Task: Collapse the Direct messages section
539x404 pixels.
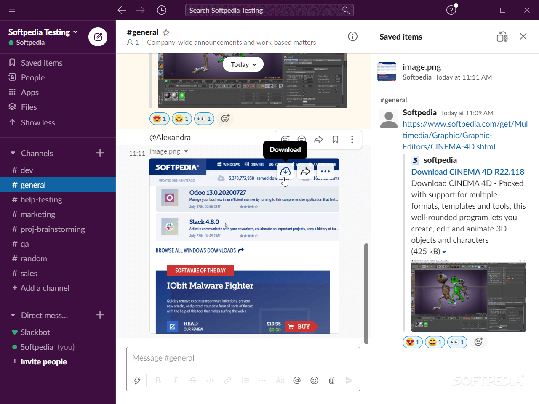Action: (13, 315)
